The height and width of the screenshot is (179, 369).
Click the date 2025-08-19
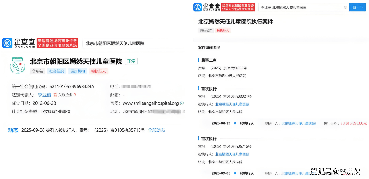click(x=221, y=123)
